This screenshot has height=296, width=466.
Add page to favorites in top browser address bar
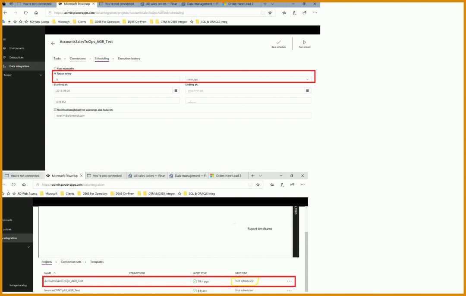click(270, 13)
